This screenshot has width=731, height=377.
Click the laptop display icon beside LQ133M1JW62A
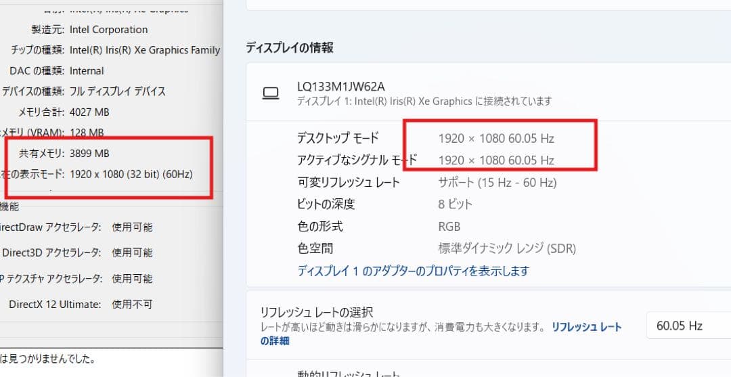coord(271,93)
